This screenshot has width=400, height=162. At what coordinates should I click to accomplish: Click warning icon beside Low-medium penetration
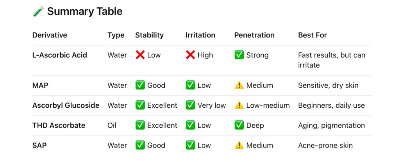[x=239, y=105]
